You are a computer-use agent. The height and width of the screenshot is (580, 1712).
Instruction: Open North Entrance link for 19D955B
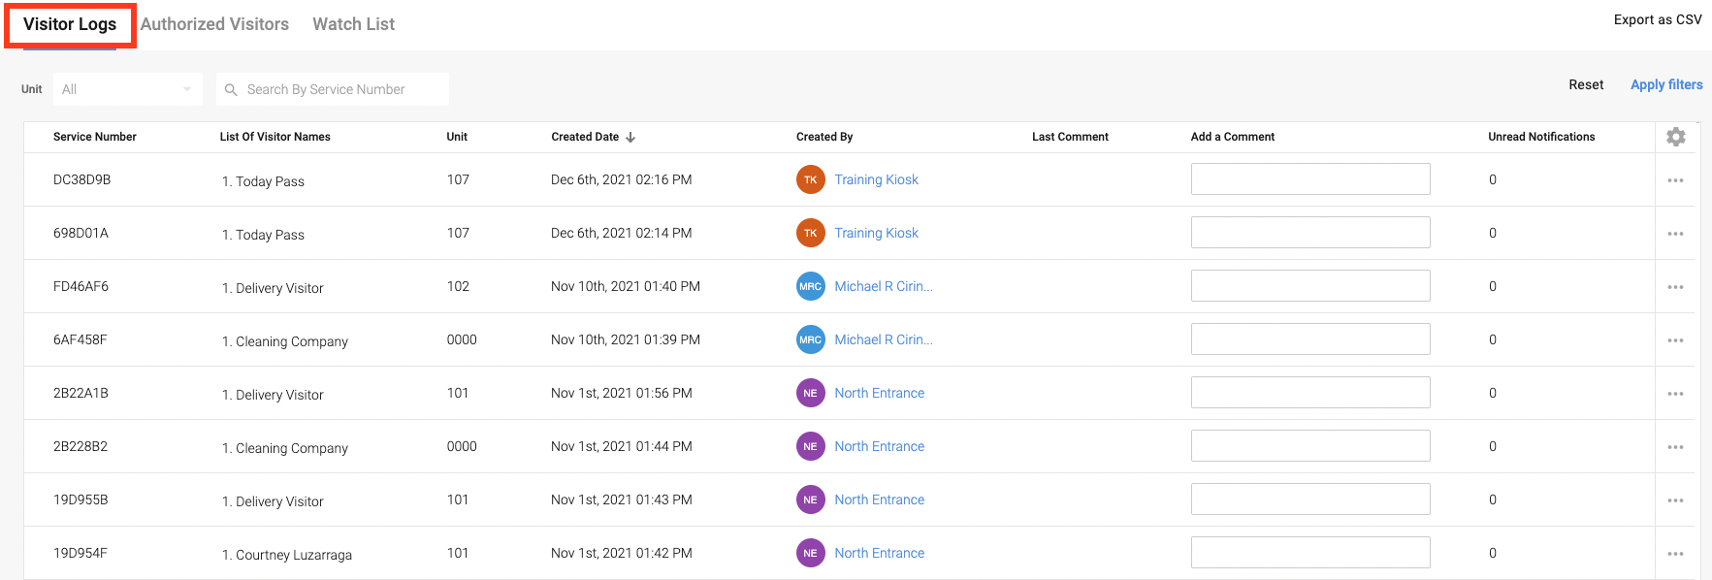[879, 499]
